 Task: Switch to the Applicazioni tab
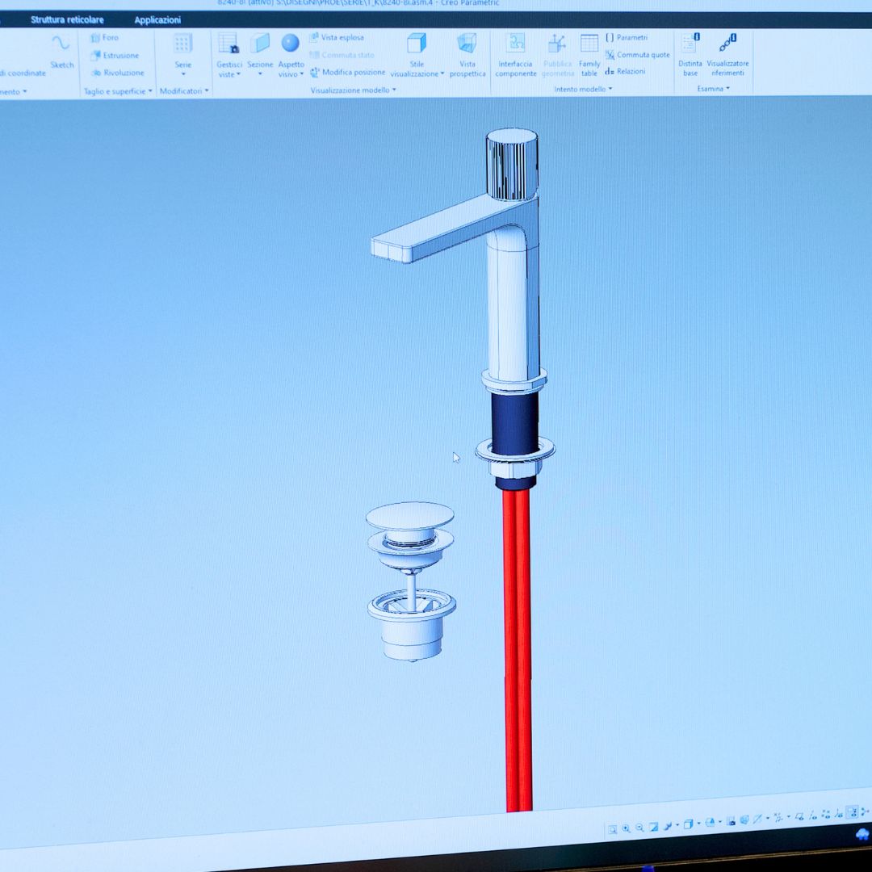pyautogui.click(x=157, y=20)
